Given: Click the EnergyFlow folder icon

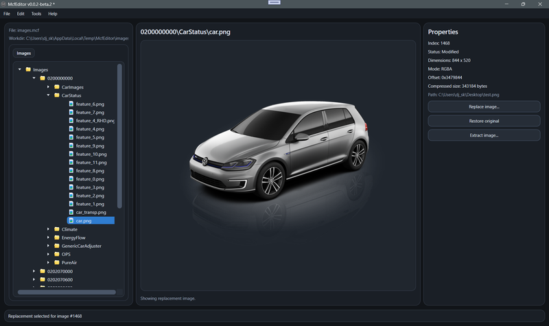Looking at the screenshot, I should pyautogui.click(x=57, y=237).
